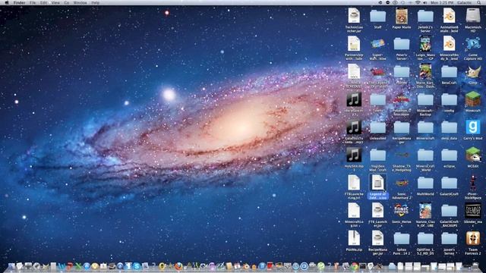
Task: Launch Skype from the Dock
Action: 137,266
